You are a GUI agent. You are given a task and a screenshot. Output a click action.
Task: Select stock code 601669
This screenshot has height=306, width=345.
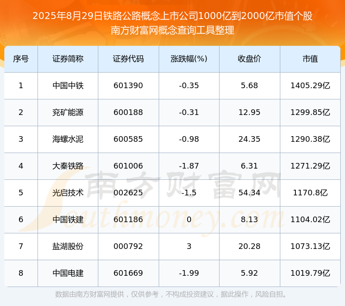tap(128, 274)
